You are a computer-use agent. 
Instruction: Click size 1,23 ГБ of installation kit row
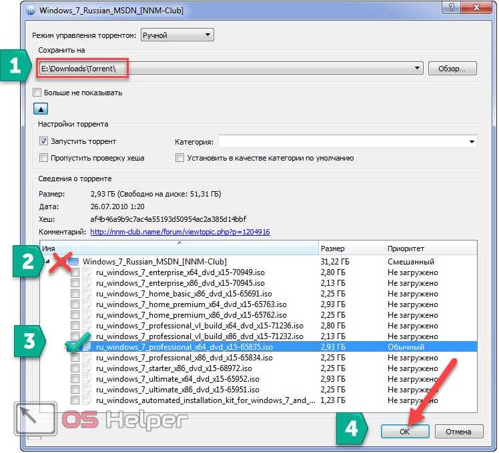333,400
